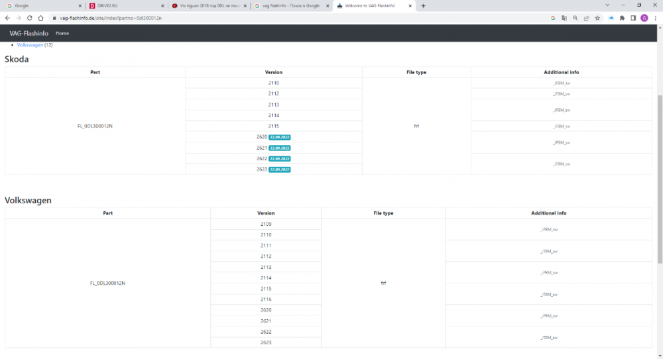
Task: Click date badge beside Skoda version 2622
Action: point(280,159)
